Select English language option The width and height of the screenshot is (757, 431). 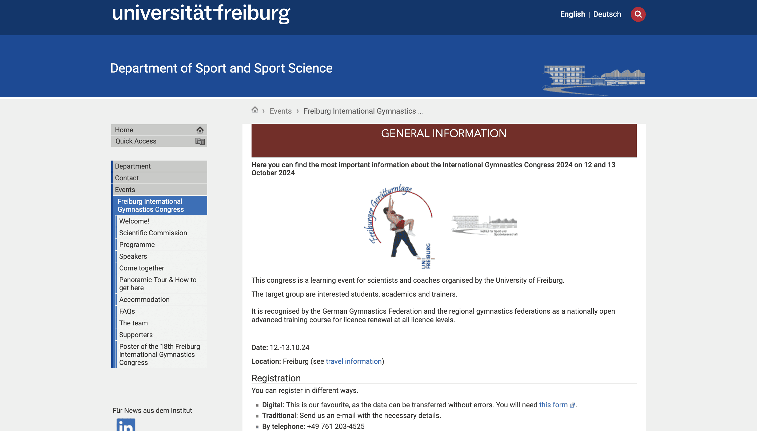pyautogui.click(x=572, y=14)
